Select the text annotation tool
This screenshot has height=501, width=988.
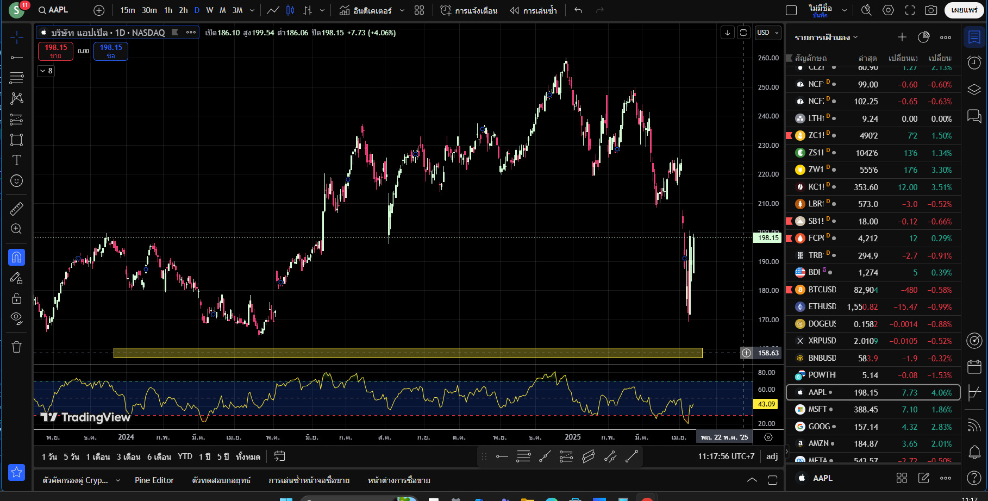point(17,160)
